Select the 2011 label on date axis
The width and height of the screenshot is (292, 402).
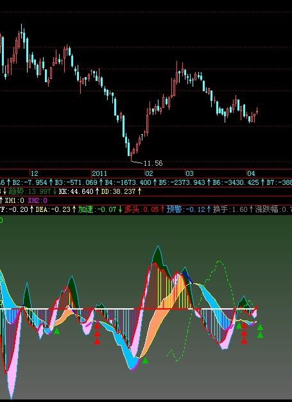point(99,173)
